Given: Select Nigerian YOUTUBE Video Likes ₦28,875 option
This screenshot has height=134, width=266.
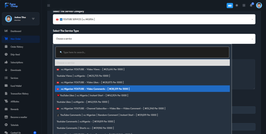Looking at the screenshot, I should coord(142,82).
